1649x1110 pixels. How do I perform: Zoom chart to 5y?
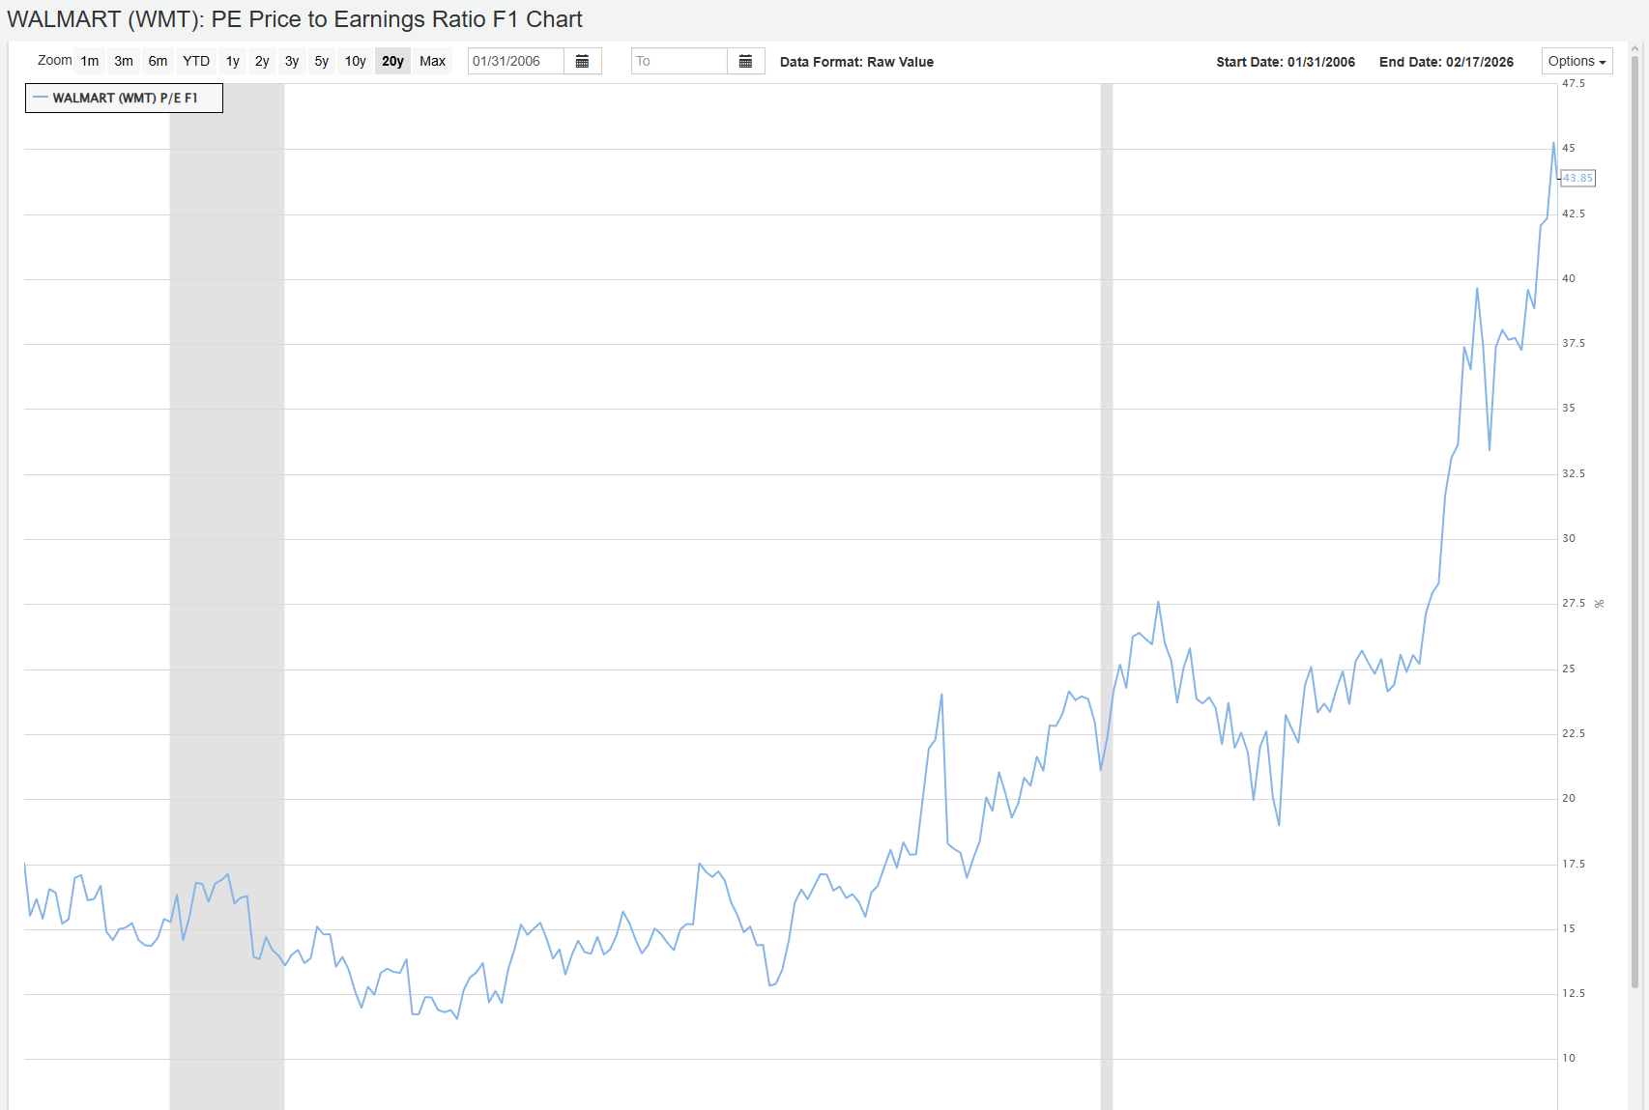coord(322,62)
